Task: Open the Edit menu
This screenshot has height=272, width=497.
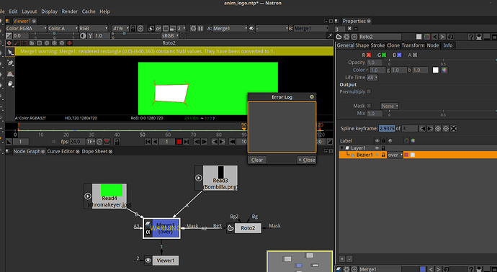Action: point(13,12)
